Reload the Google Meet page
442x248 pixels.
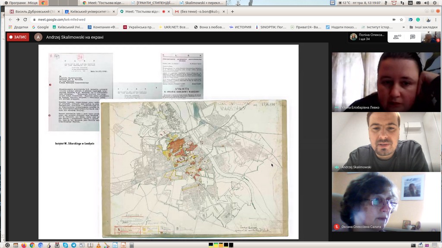[25, 19]
